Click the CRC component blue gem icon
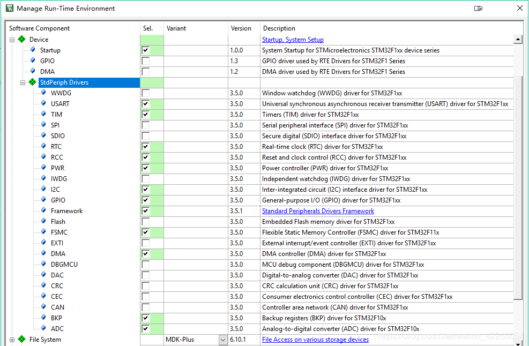Screen dimensions: 529x346 (x=43, y=285)
